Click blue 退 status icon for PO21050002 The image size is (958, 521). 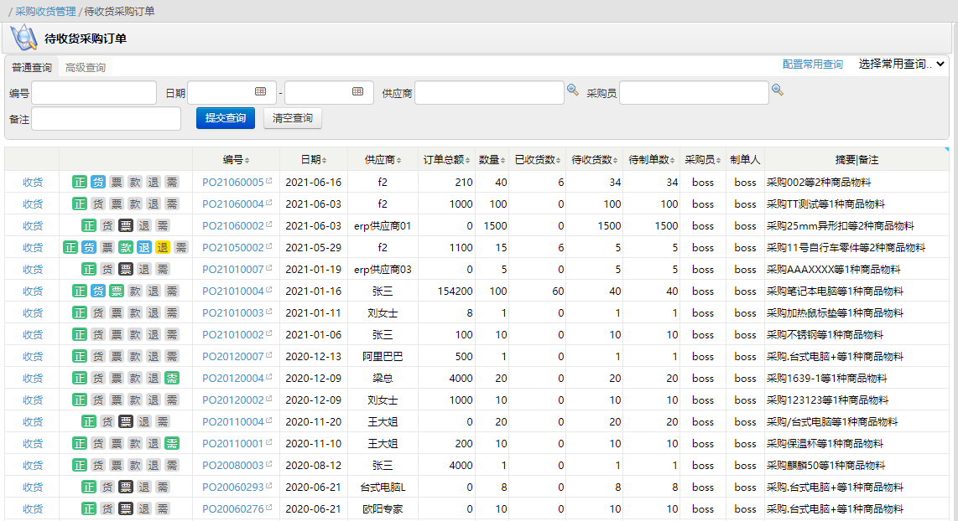point(144,247)
